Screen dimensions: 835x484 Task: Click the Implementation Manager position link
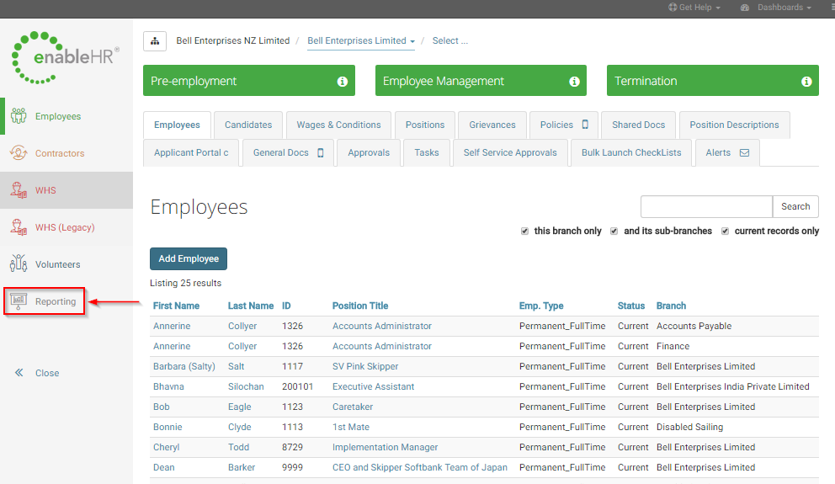tap(385, 447)
